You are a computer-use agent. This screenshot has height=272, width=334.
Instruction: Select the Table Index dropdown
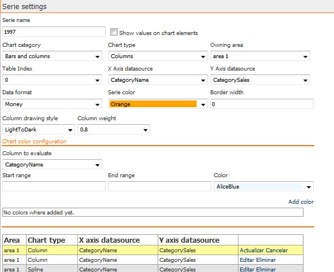pos(52,80)
